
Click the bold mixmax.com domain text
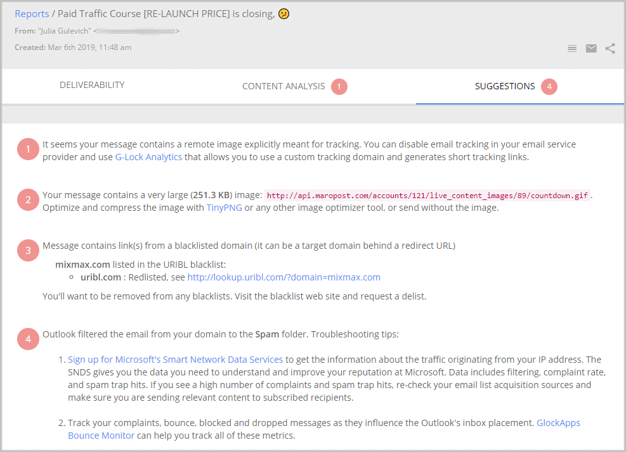point(82,265)
